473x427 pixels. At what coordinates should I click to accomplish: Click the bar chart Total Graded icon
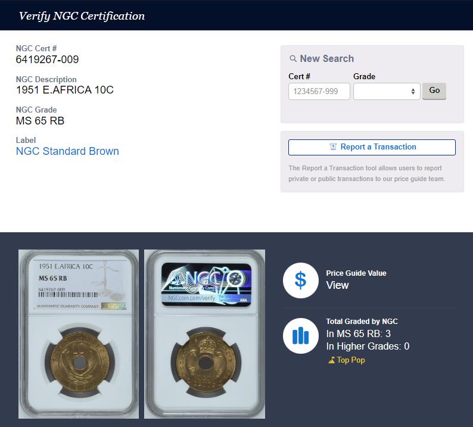pyautogui.click(x=300, y=336)
